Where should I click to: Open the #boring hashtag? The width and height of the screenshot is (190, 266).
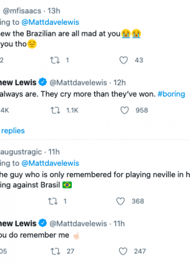click(172, 94)
